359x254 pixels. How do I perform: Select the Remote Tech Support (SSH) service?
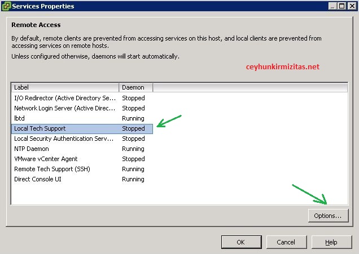tap(52, 169)
